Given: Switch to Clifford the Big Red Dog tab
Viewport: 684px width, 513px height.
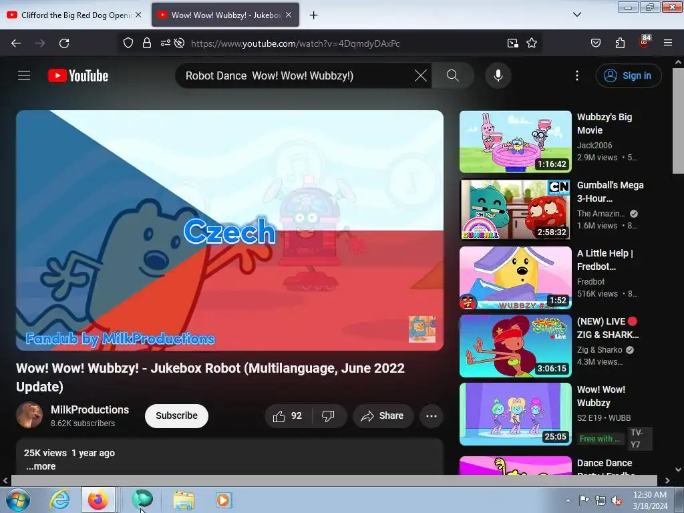Looking at the screenshot, I should pyautogui.click(x=74, y=15).
